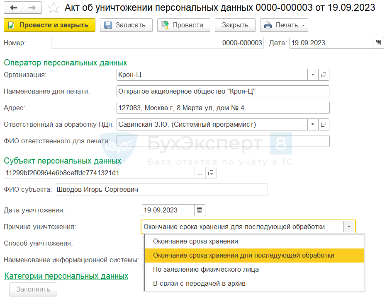Open the 'Печать' print menu
Screen dimensions: 392x299
[284, 25]
